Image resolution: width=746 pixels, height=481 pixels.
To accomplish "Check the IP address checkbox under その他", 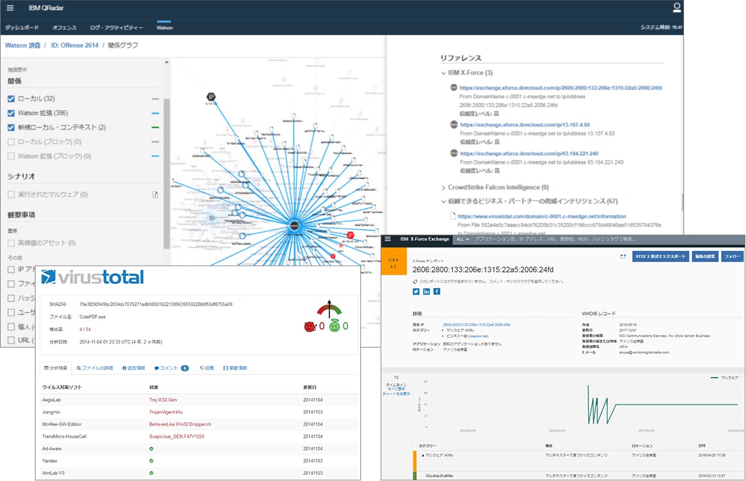I will (x=11, y=269).
